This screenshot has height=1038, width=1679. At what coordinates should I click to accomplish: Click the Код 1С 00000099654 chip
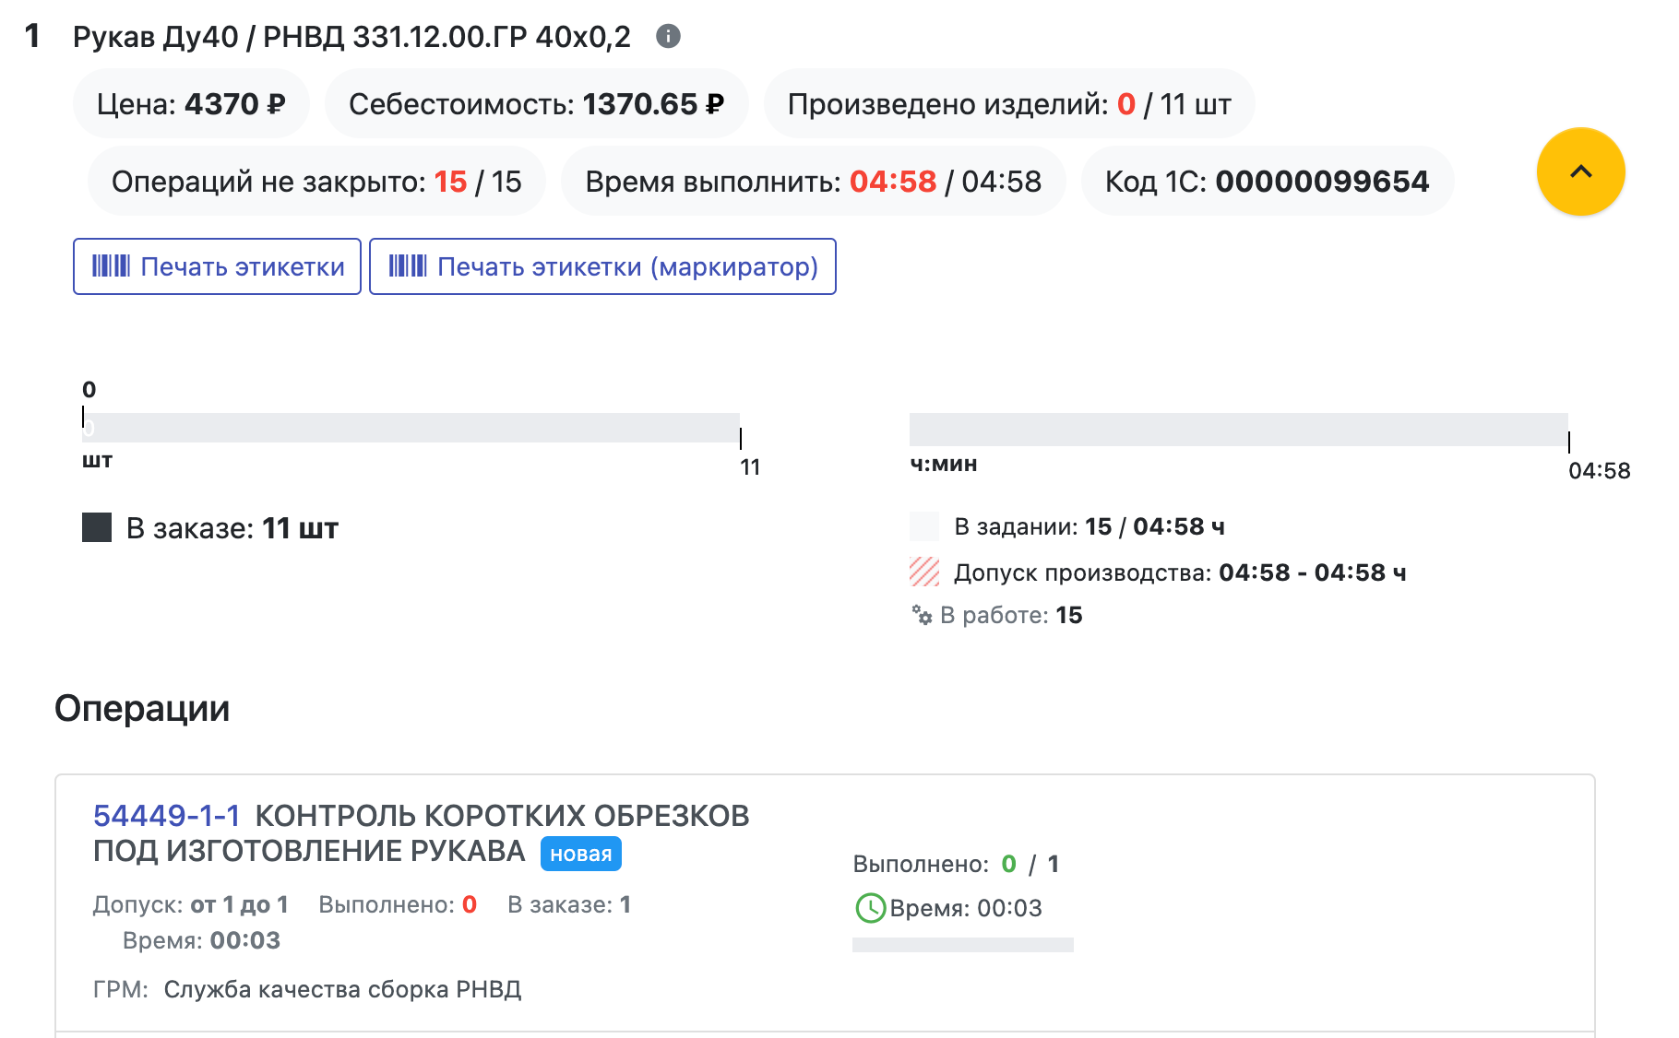coord(1267,182)
